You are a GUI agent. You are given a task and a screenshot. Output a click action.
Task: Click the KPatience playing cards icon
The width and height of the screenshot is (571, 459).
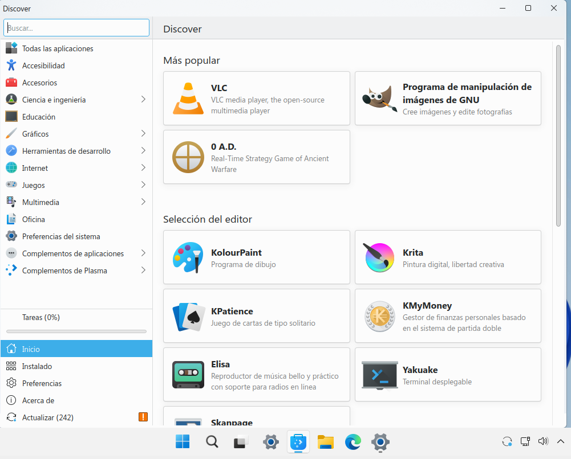[x=188, y=316]
